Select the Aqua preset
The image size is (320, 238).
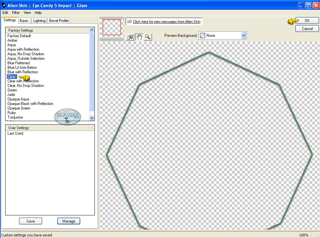(11, 45)
